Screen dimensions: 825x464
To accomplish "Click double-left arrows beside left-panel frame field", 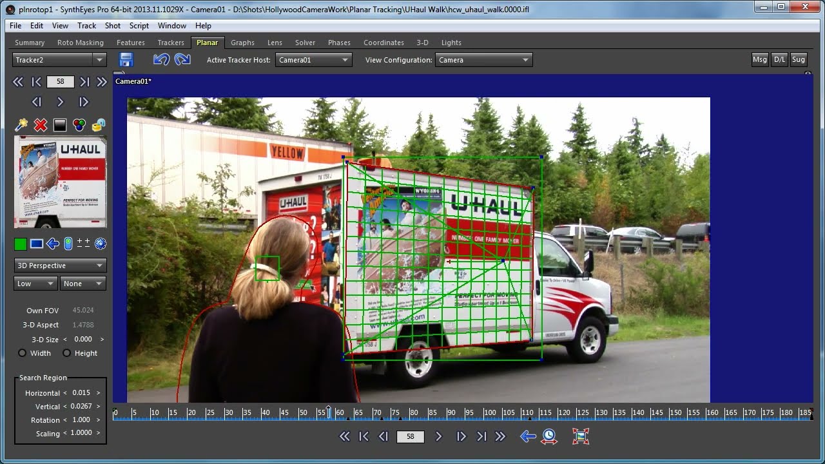I will click(18, 82).
